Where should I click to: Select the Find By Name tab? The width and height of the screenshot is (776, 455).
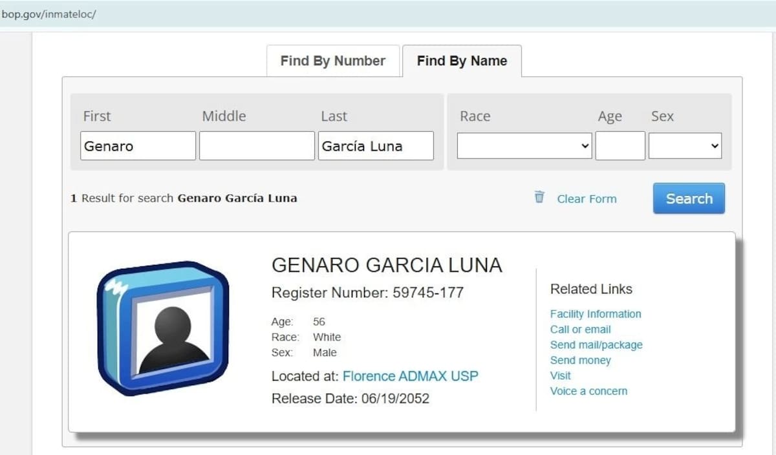(x=462, y=61)
